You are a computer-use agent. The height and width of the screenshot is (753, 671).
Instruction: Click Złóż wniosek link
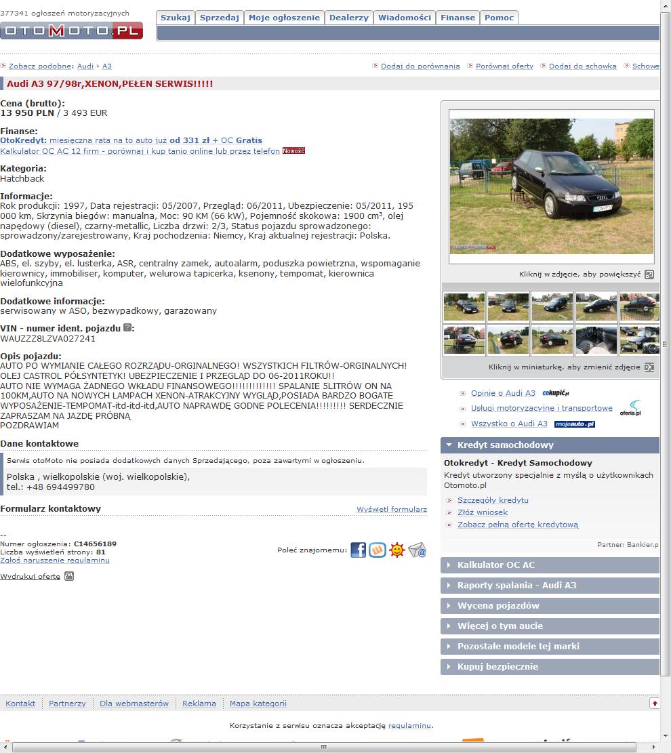(482, 512)
